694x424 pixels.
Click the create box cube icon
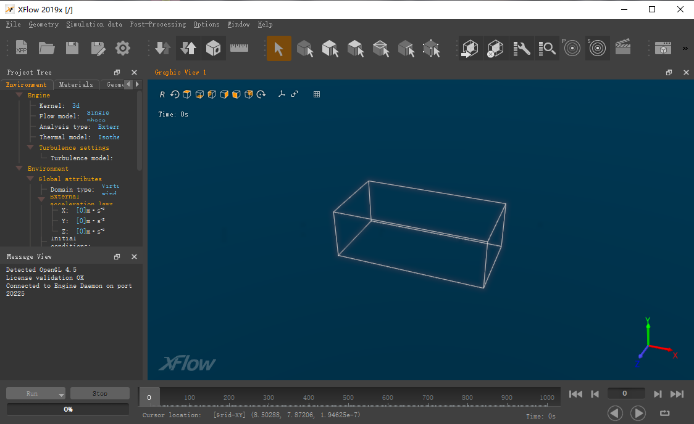(x=214, y=48)
